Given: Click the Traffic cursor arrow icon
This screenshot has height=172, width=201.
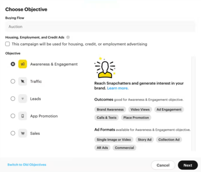Looking at the screenshot, I should (23, 81).
